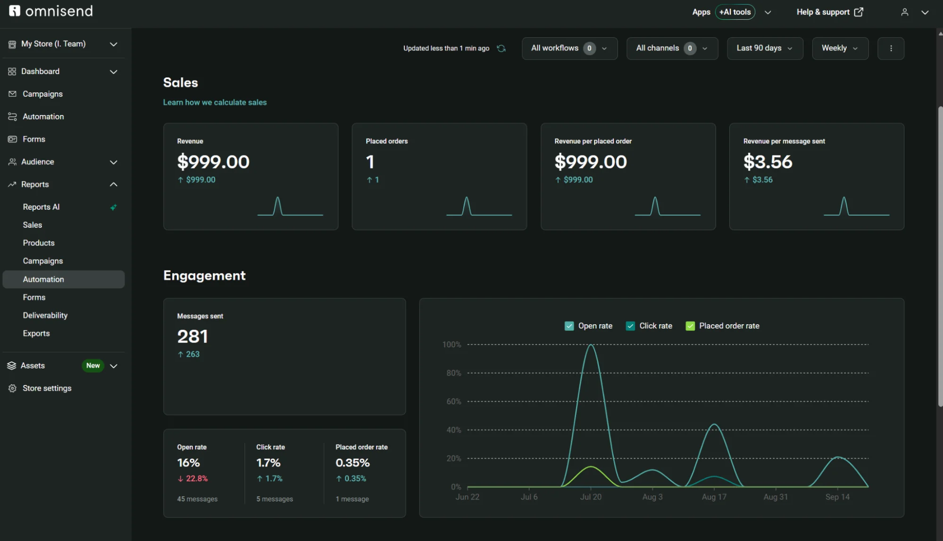Click the Reports AI sparkle icon
The width and height of the screenshot is (943, 541).
point(113,207)
